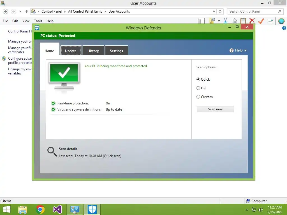Expand the arrow before Control Panel breadcrumb
287x215 pixels.
coord(38,11)
